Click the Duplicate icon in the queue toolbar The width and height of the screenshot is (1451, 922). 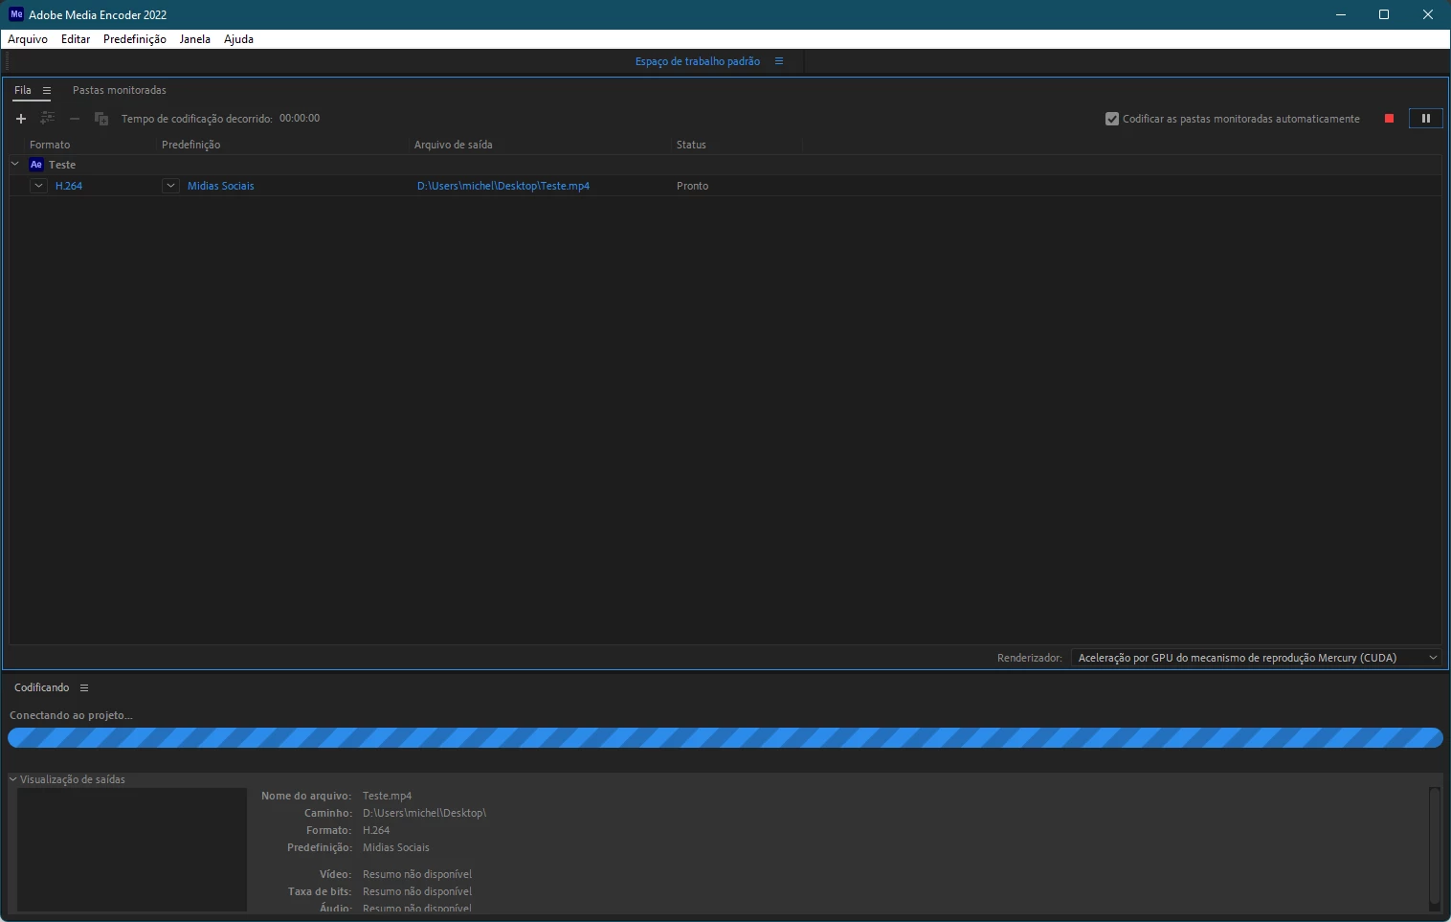coord(101,119)
